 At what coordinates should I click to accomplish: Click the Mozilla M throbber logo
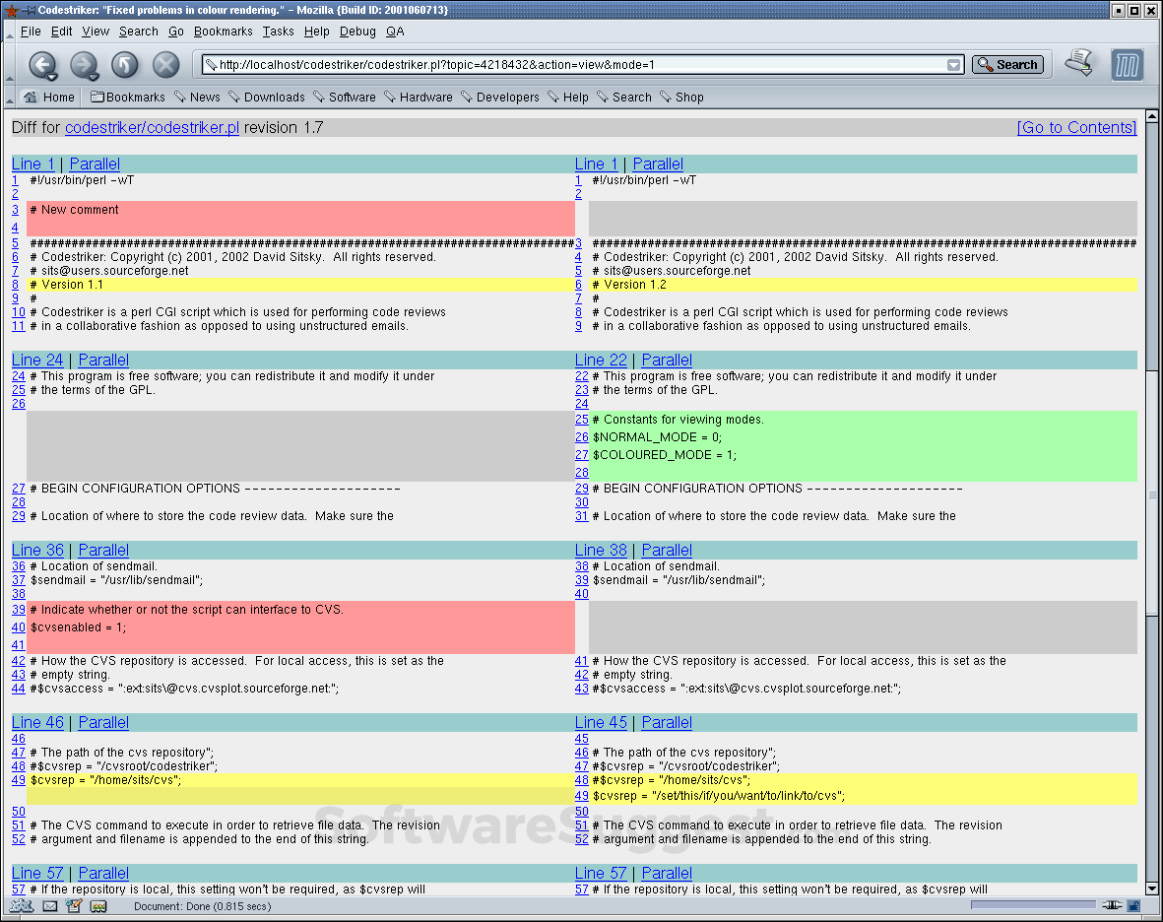tap(1127, 65)
